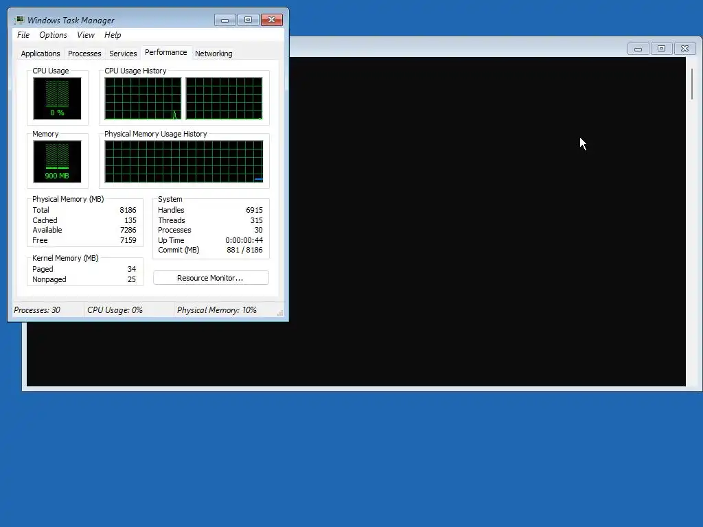The width and height of the screenshot is (703, 527).
Task: Click the background window's vertical scrollbar
Action: (692, 84)
